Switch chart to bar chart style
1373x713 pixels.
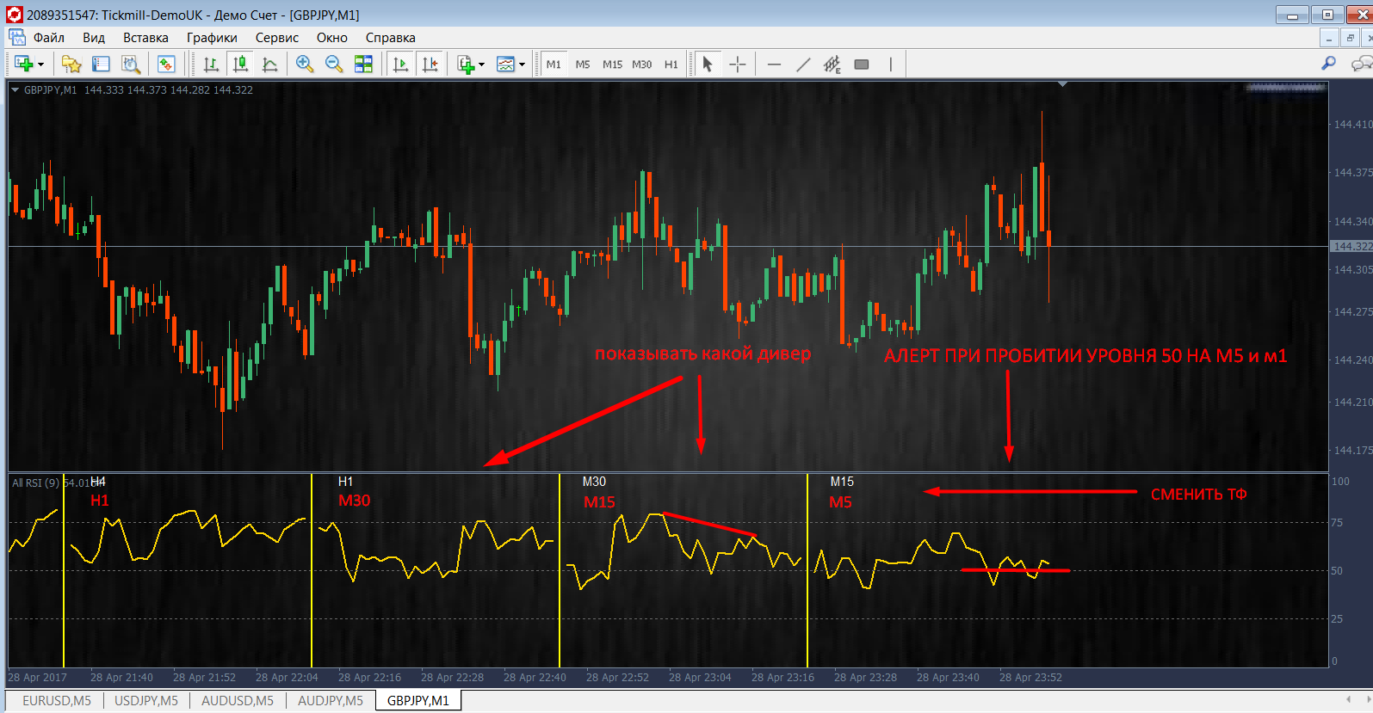click(211, 65)
